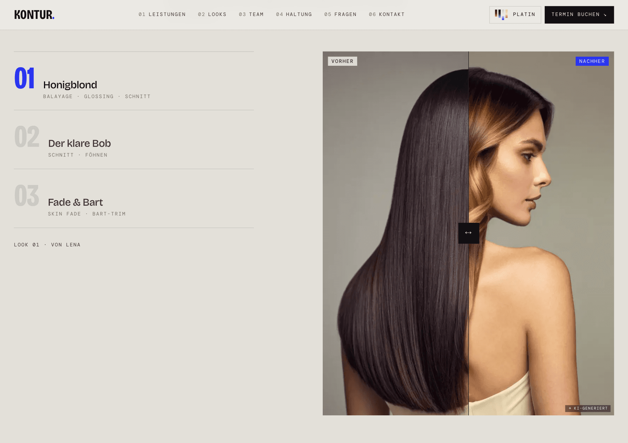Open the 03 Team nav link
The height and width of the screenshot is (443, 628).
pos(251,15)
